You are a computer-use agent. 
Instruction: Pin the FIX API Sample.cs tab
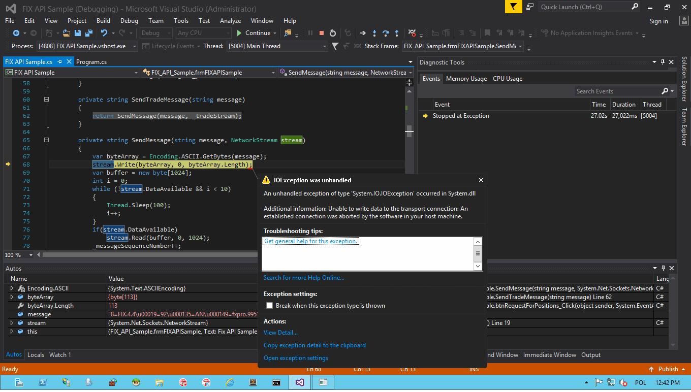click(x=59, y=61)
